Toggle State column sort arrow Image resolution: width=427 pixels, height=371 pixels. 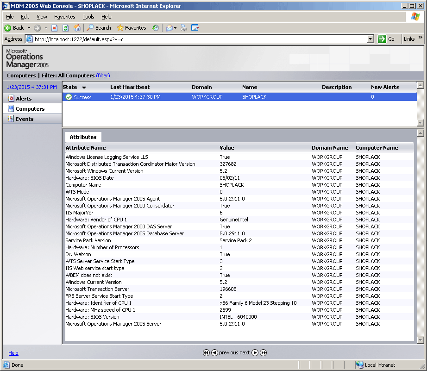(x=84, y=88)
